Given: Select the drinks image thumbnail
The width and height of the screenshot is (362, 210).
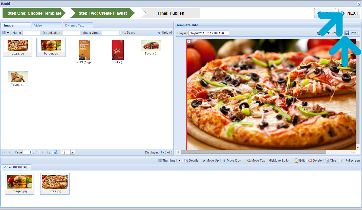Looking at the screenshot, I should click(x=118, y=50).
